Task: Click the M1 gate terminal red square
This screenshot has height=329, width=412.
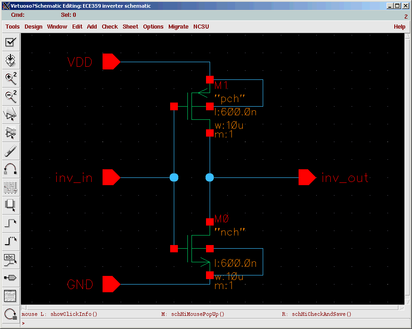Action: point(174,107)
